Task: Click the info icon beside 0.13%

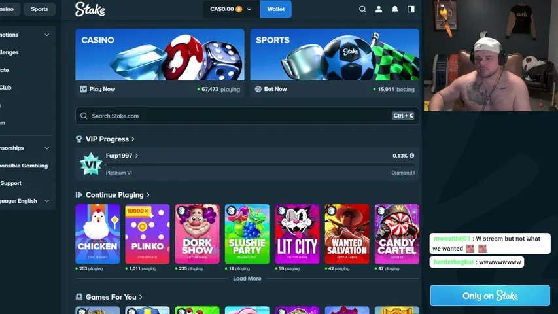Action: pos(411,156)
